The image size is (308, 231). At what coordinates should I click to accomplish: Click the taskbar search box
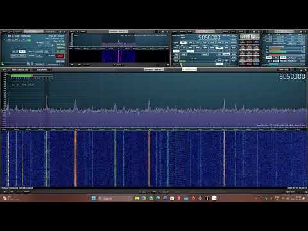coord(115,198)
